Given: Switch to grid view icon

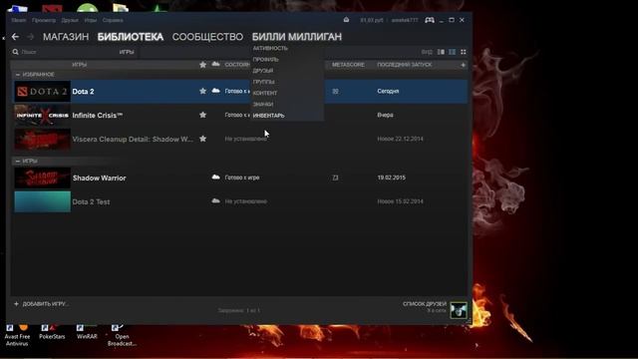Looking at the screenshot, I should 463,52.
